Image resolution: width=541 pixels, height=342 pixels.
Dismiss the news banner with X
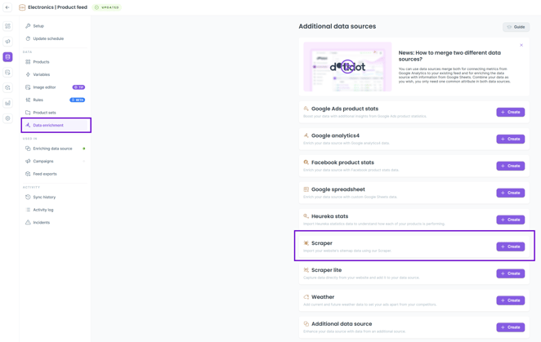521,45
